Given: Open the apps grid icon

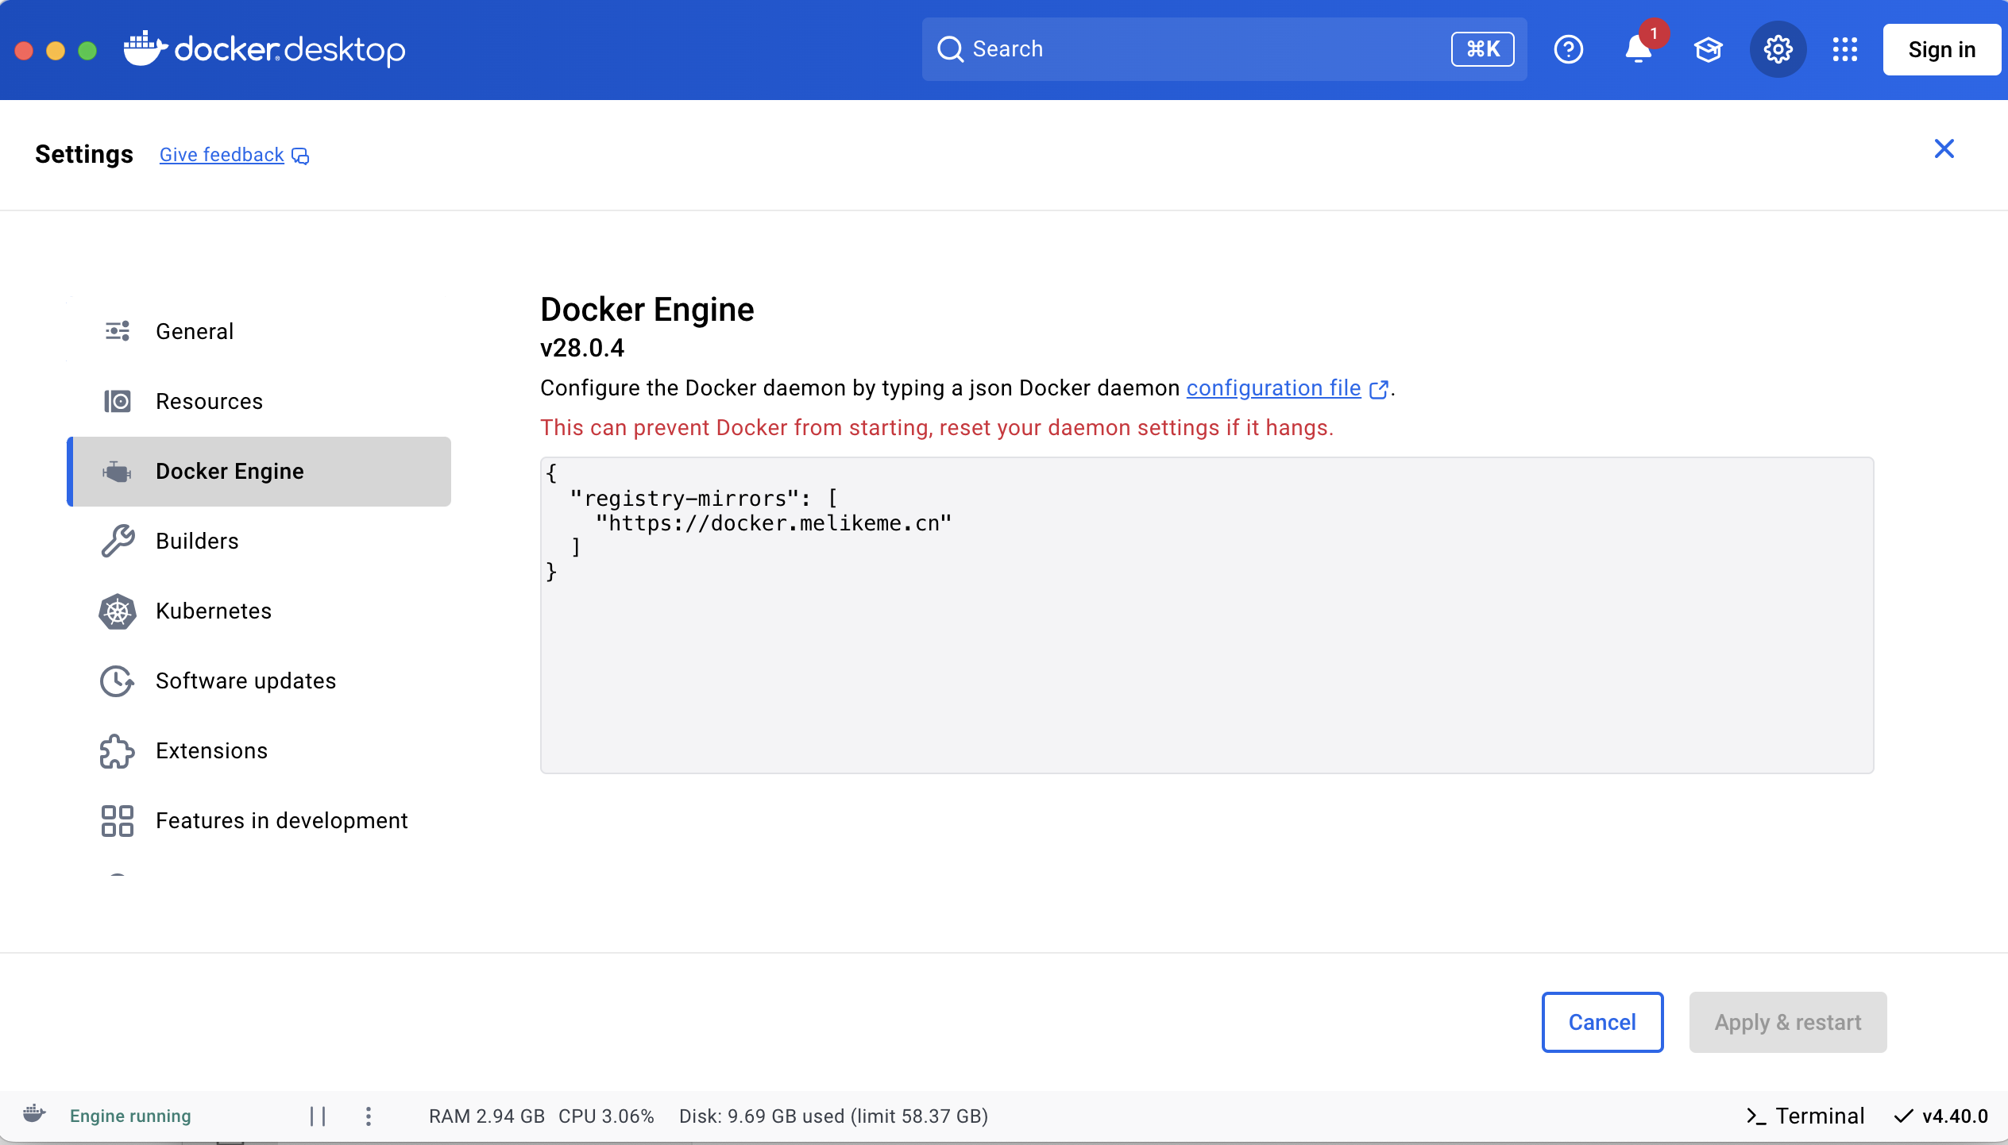Looking at the screenshot, I should tap(1845, 49).
